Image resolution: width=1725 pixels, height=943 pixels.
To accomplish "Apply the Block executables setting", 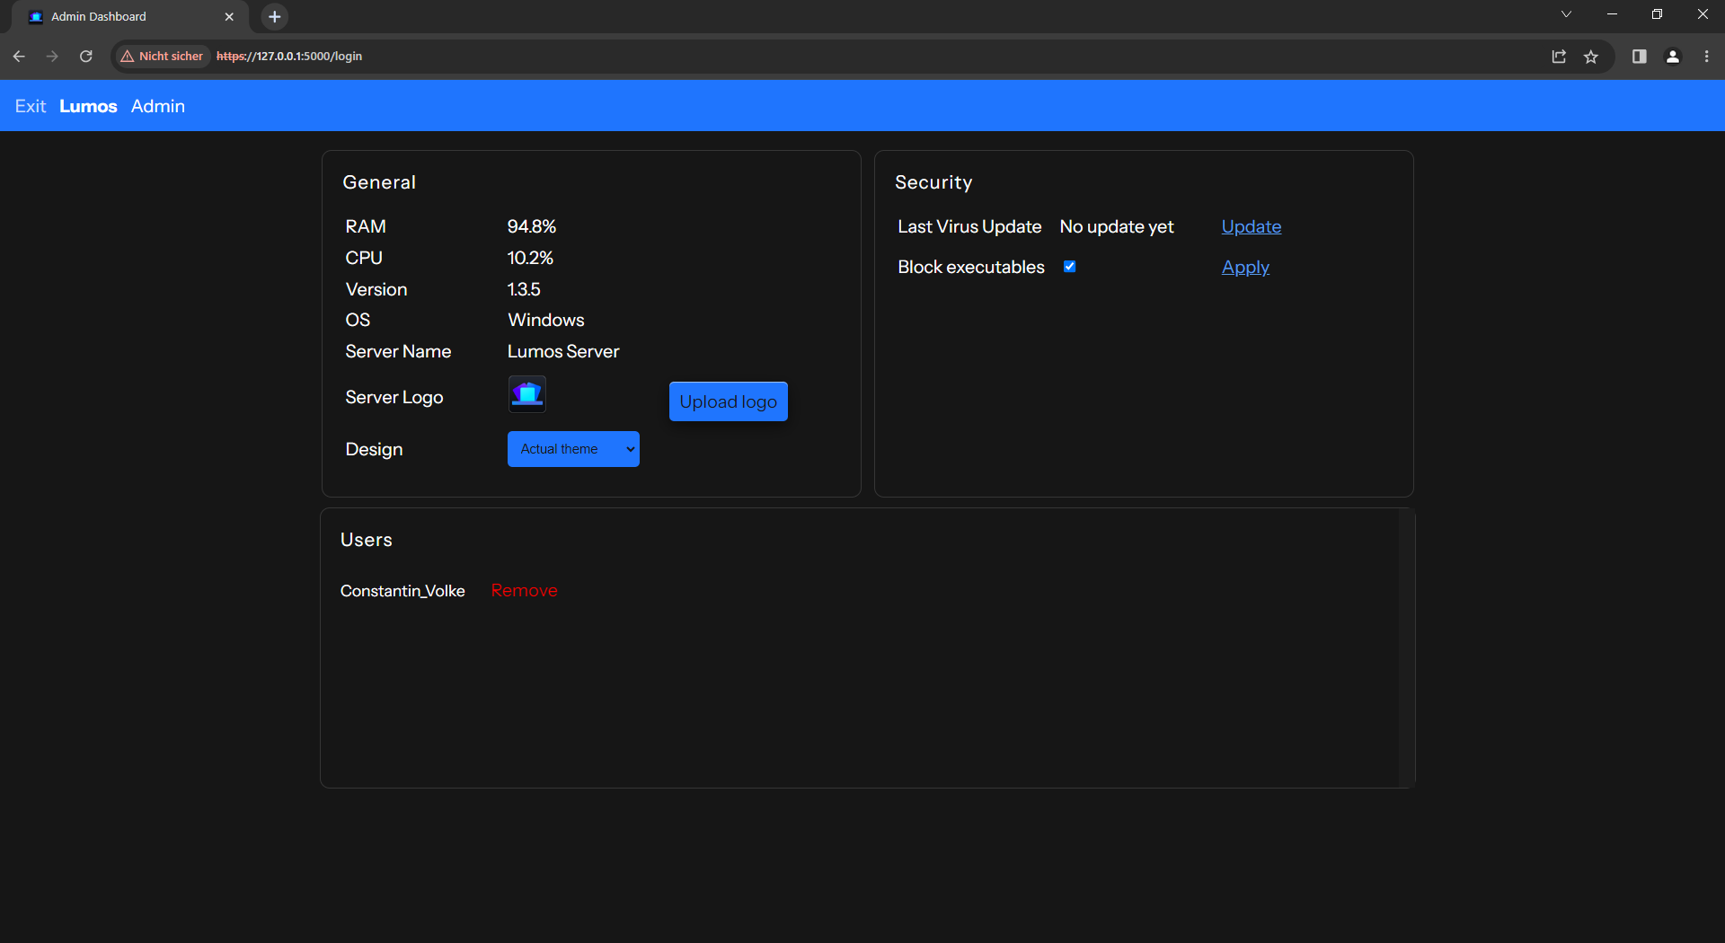I will coord(1245,267).
